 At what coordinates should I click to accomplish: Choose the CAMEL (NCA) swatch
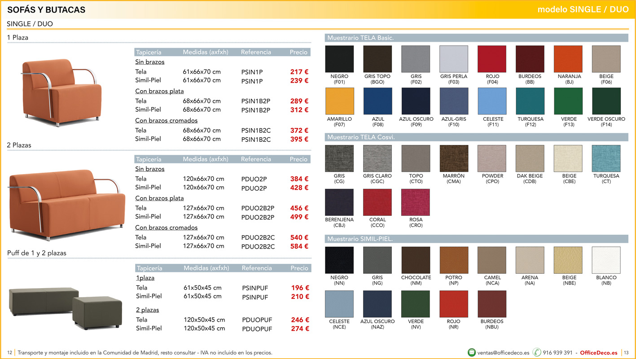coord(492,260)
